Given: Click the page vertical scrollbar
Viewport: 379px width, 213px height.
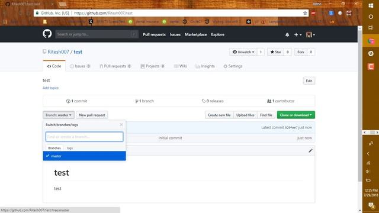Looking at the screenshot, I should tap(359, 106).
